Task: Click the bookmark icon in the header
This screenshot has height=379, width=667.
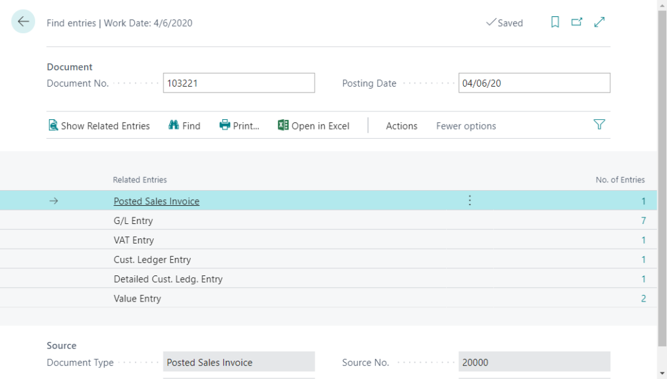Action: pos(555,21)
